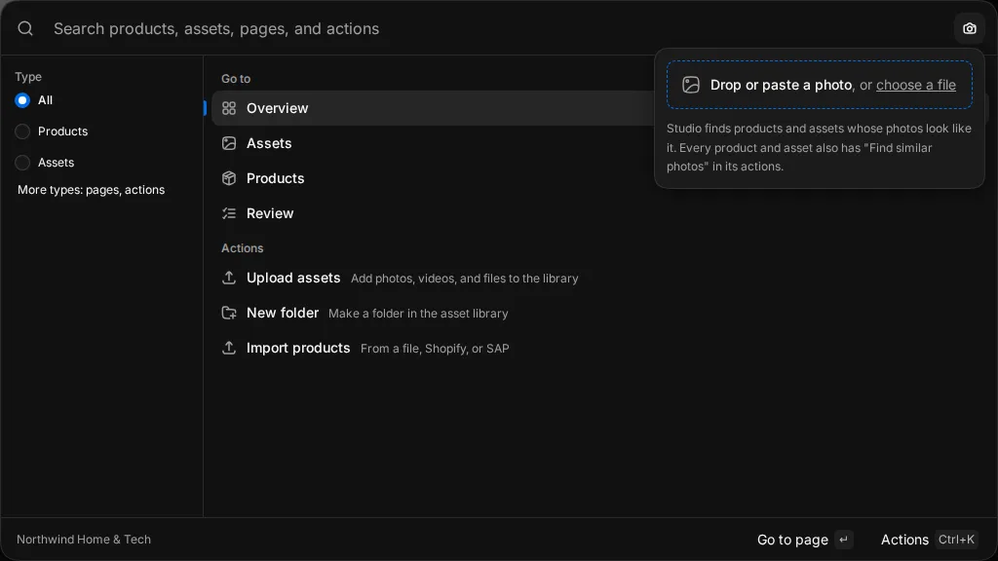The height and width of the screenshot is (561, 998).
Task: Click the Import products upload icon
Action: click(229, 348)
